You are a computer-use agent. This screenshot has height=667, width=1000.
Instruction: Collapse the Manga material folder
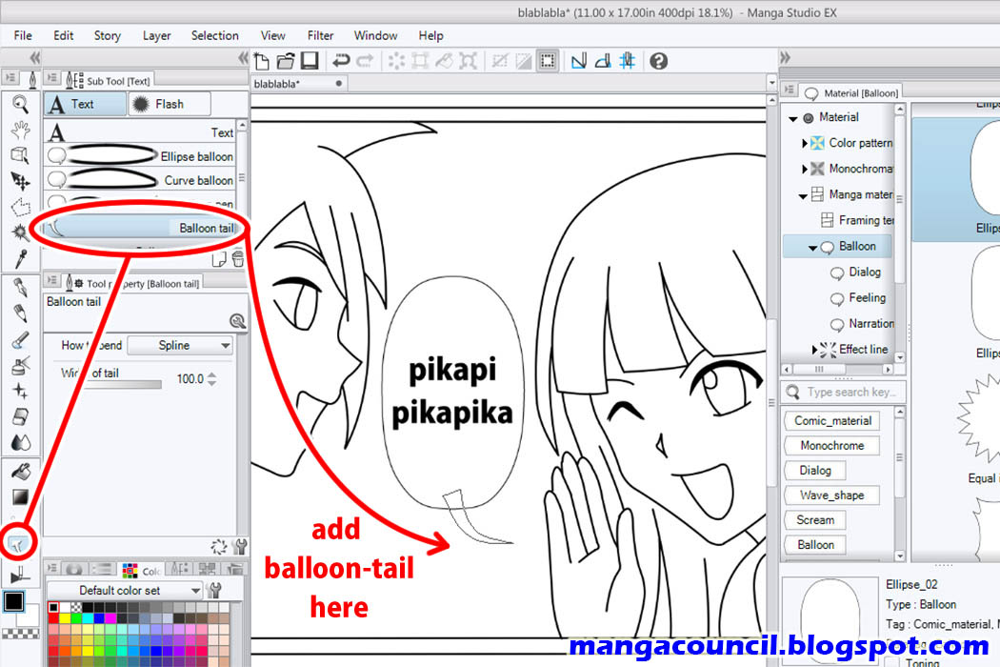(x=803, y=196)
